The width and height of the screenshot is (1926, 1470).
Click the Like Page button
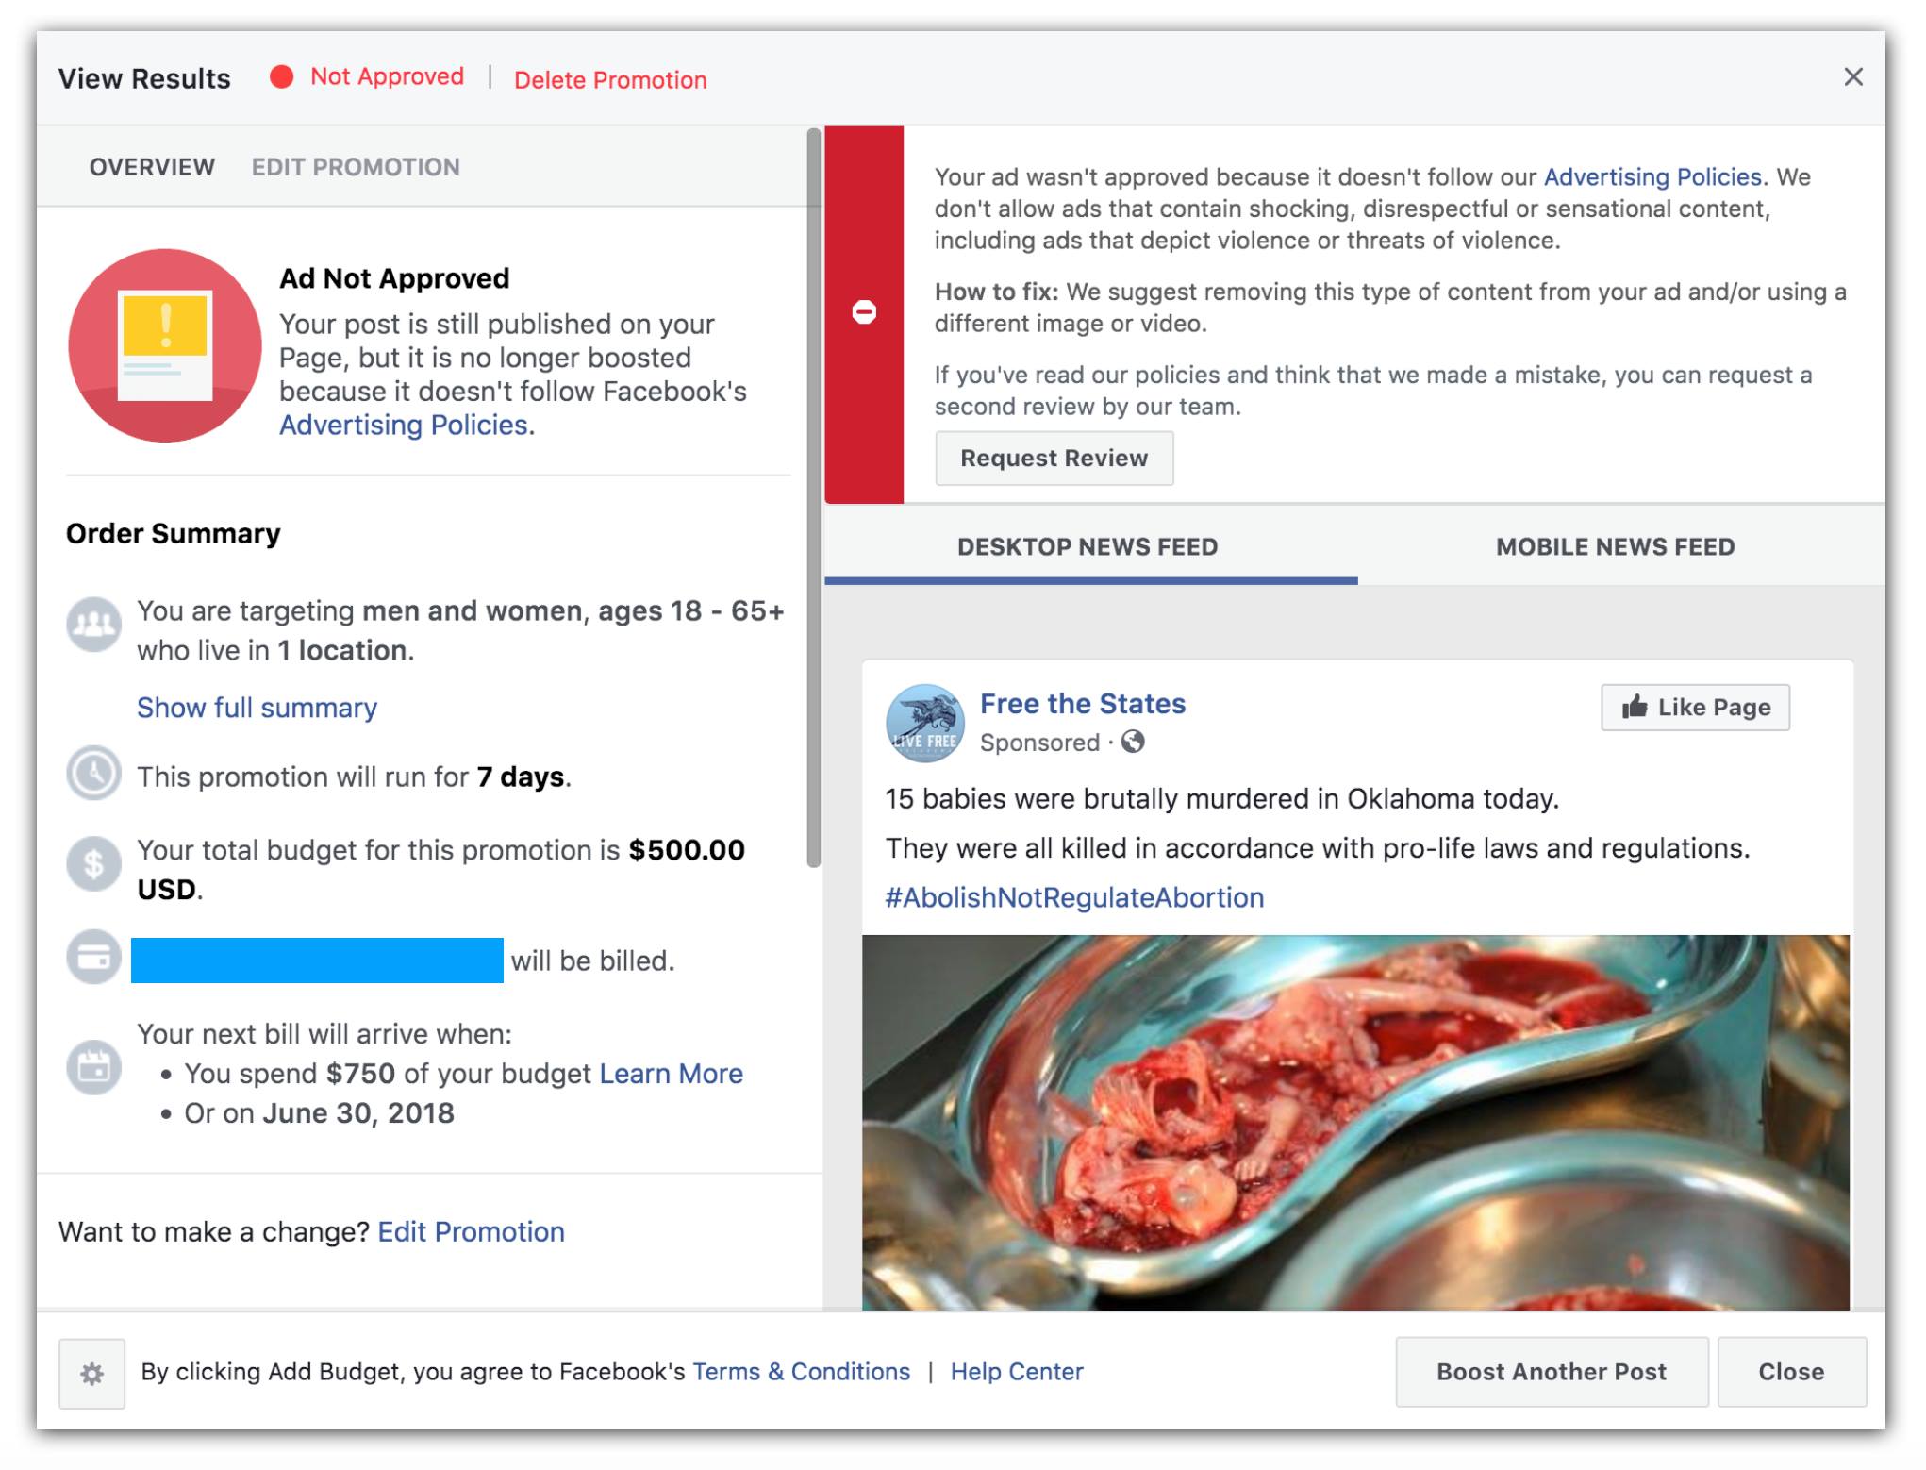pyautogui.click(x=1695, y=708)
